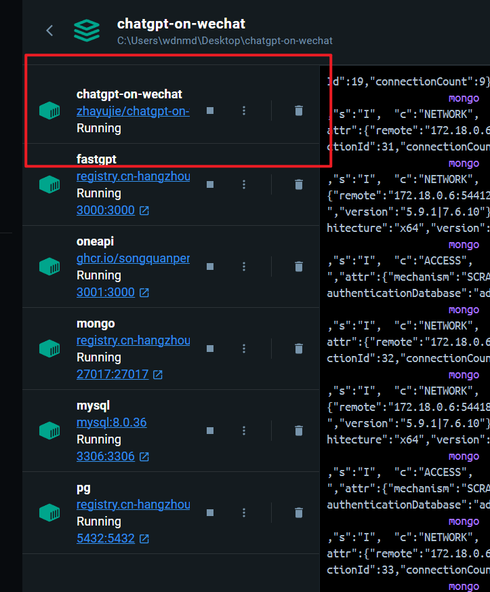
Task: Open more actions menu for chatgpt-on-wechat
Action: click(244, 111)
